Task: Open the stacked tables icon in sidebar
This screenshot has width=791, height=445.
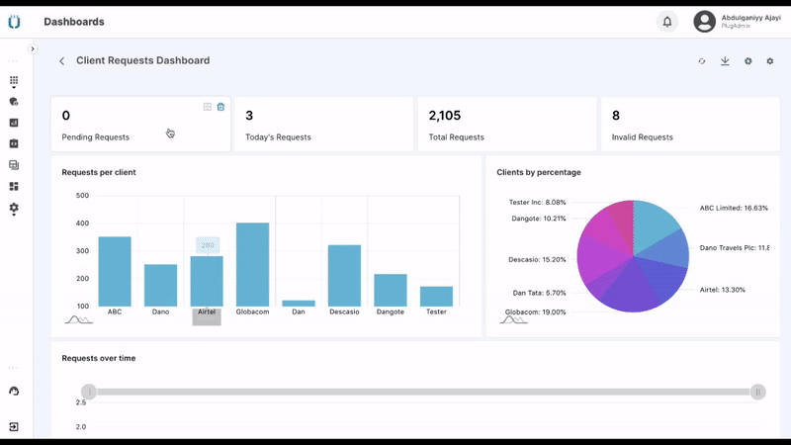Action: [x=14, y=165]
